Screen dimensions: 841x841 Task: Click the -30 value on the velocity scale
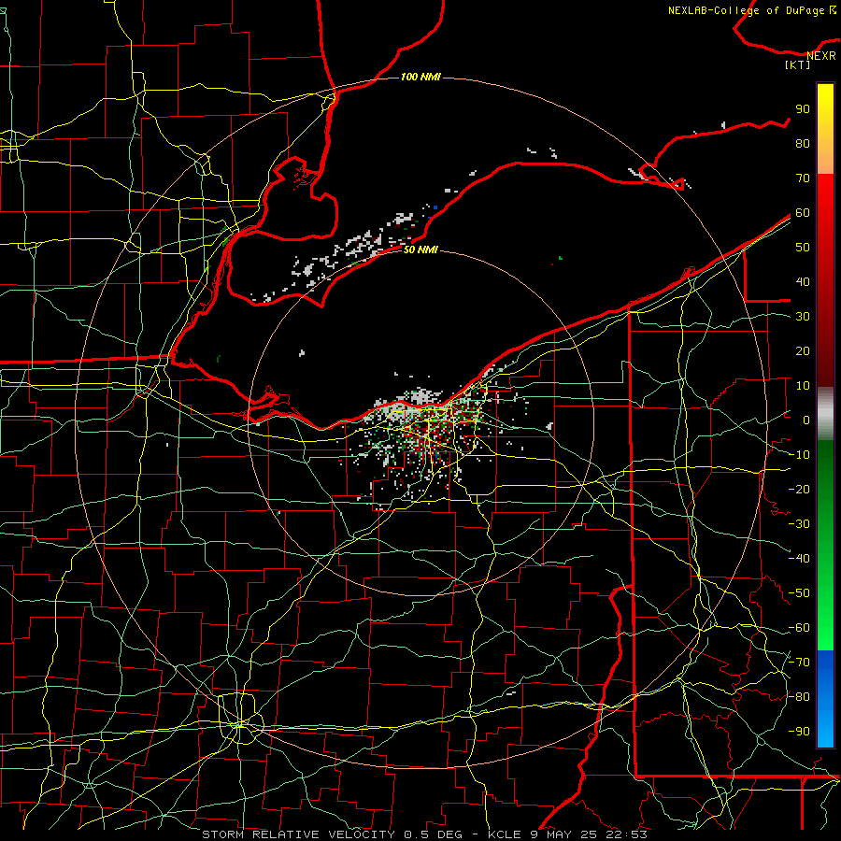click(799, 524)
